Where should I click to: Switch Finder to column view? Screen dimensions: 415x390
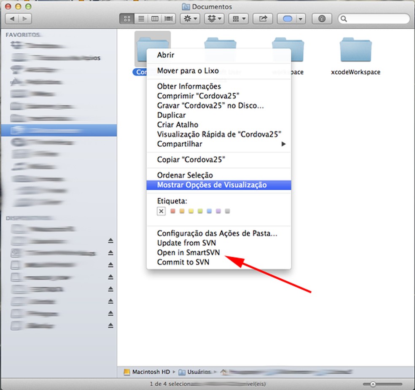155,19
